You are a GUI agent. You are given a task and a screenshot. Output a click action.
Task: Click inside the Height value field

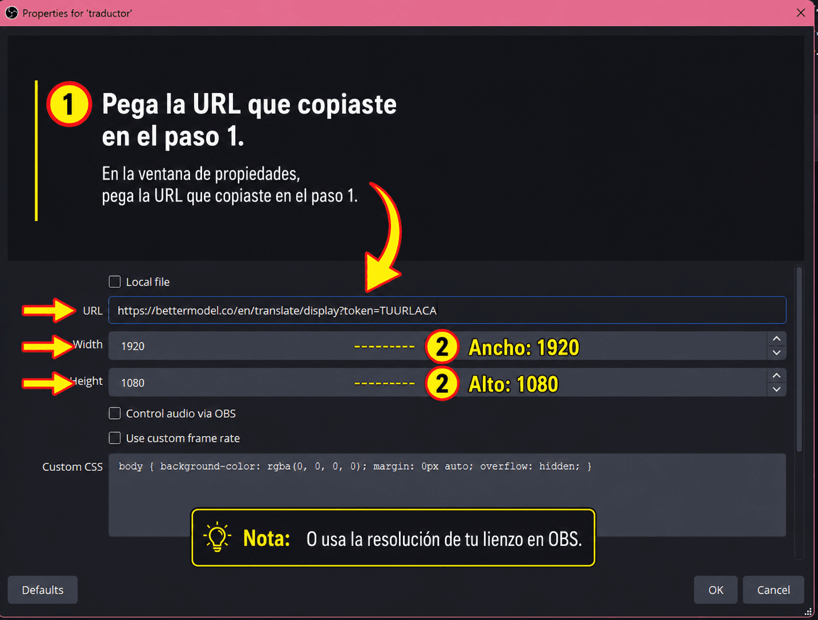coord(437,383)
